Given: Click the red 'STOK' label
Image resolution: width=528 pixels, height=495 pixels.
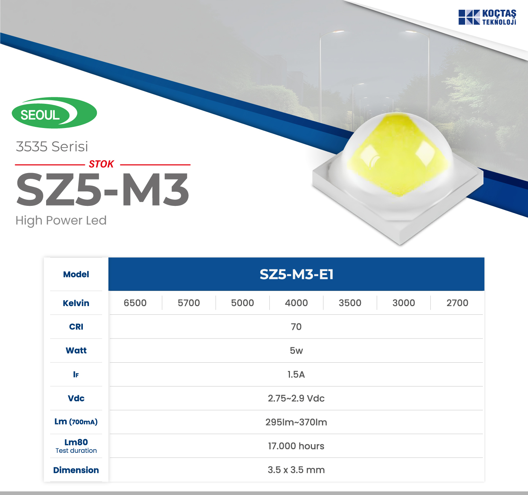Looking at the screenshot, I should point(102,164).
